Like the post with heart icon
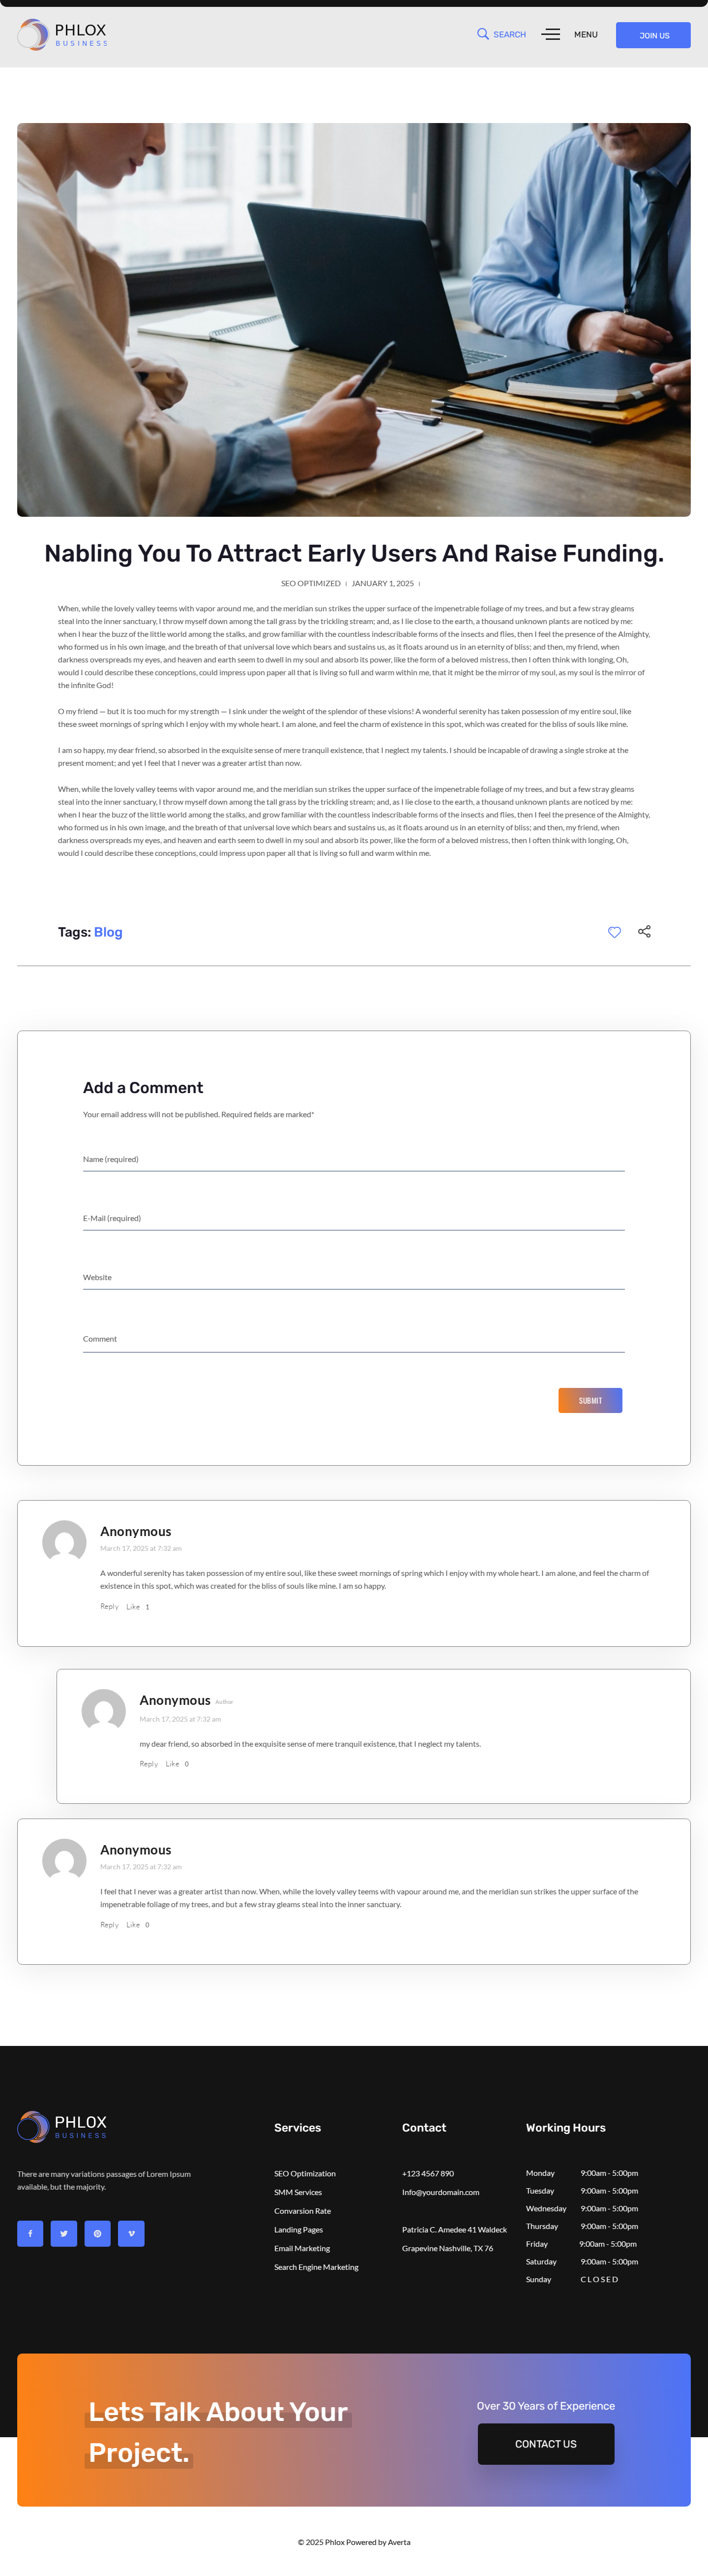This screenshot has height=2576, width=708. click(x=614, y=932)
